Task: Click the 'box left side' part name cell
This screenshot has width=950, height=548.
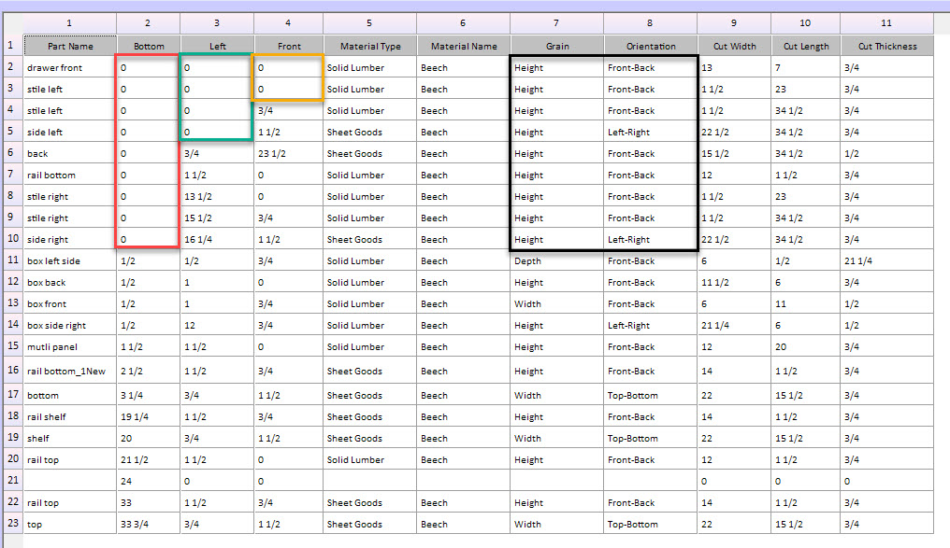Action: pyautogui.click(x=70, y=260)
